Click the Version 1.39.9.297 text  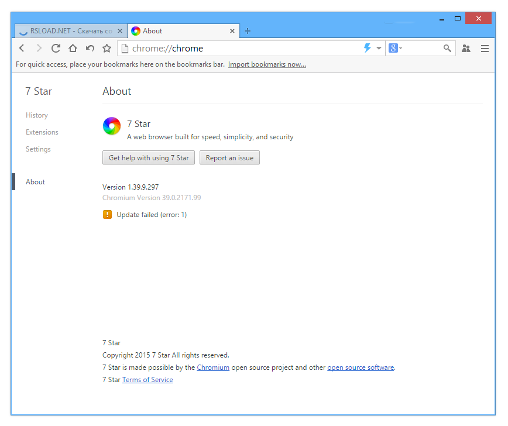pyautogui.click(x=131, y=187)
